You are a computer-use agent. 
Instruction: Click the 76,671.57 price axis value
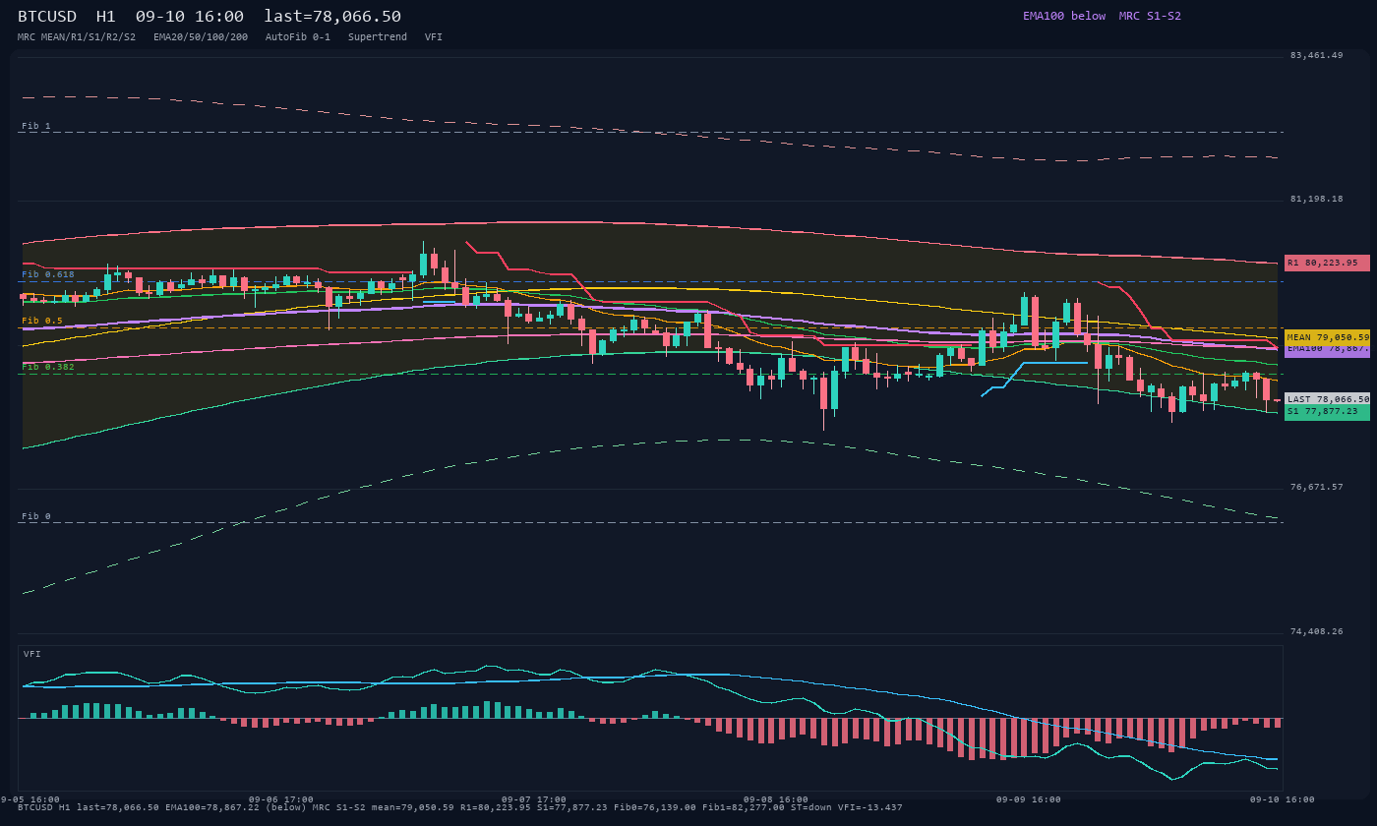point(1316,487)
